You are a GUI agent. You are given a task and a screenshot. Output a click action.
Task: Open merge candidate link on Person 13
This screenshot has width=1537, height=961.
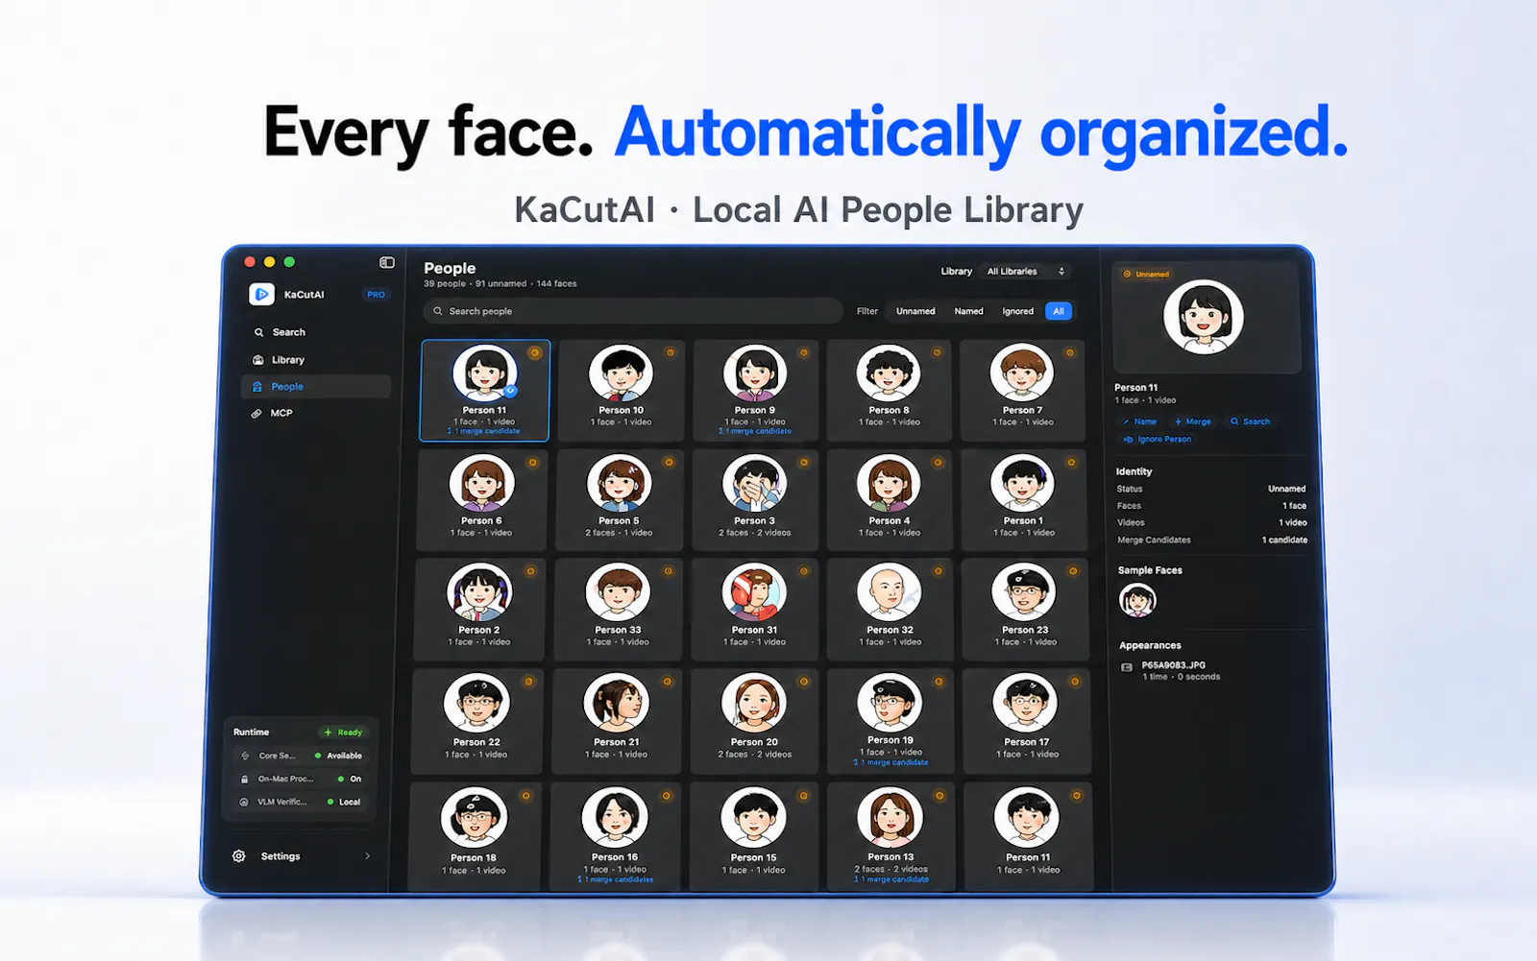[x=891, y=879]
